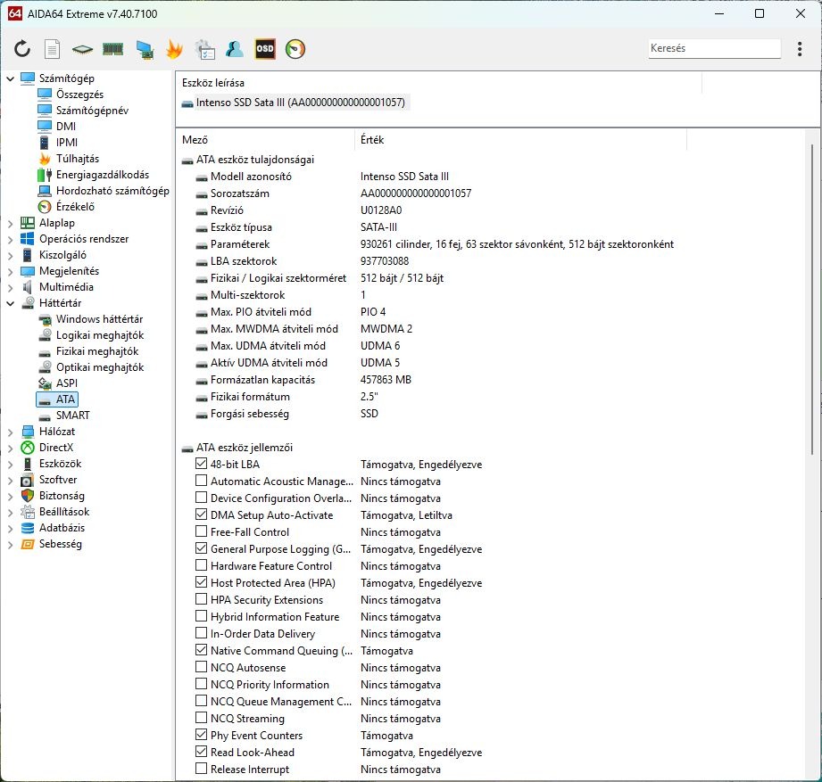Click the user account toolbar icon
822x782 pixels.
point(235,49)
